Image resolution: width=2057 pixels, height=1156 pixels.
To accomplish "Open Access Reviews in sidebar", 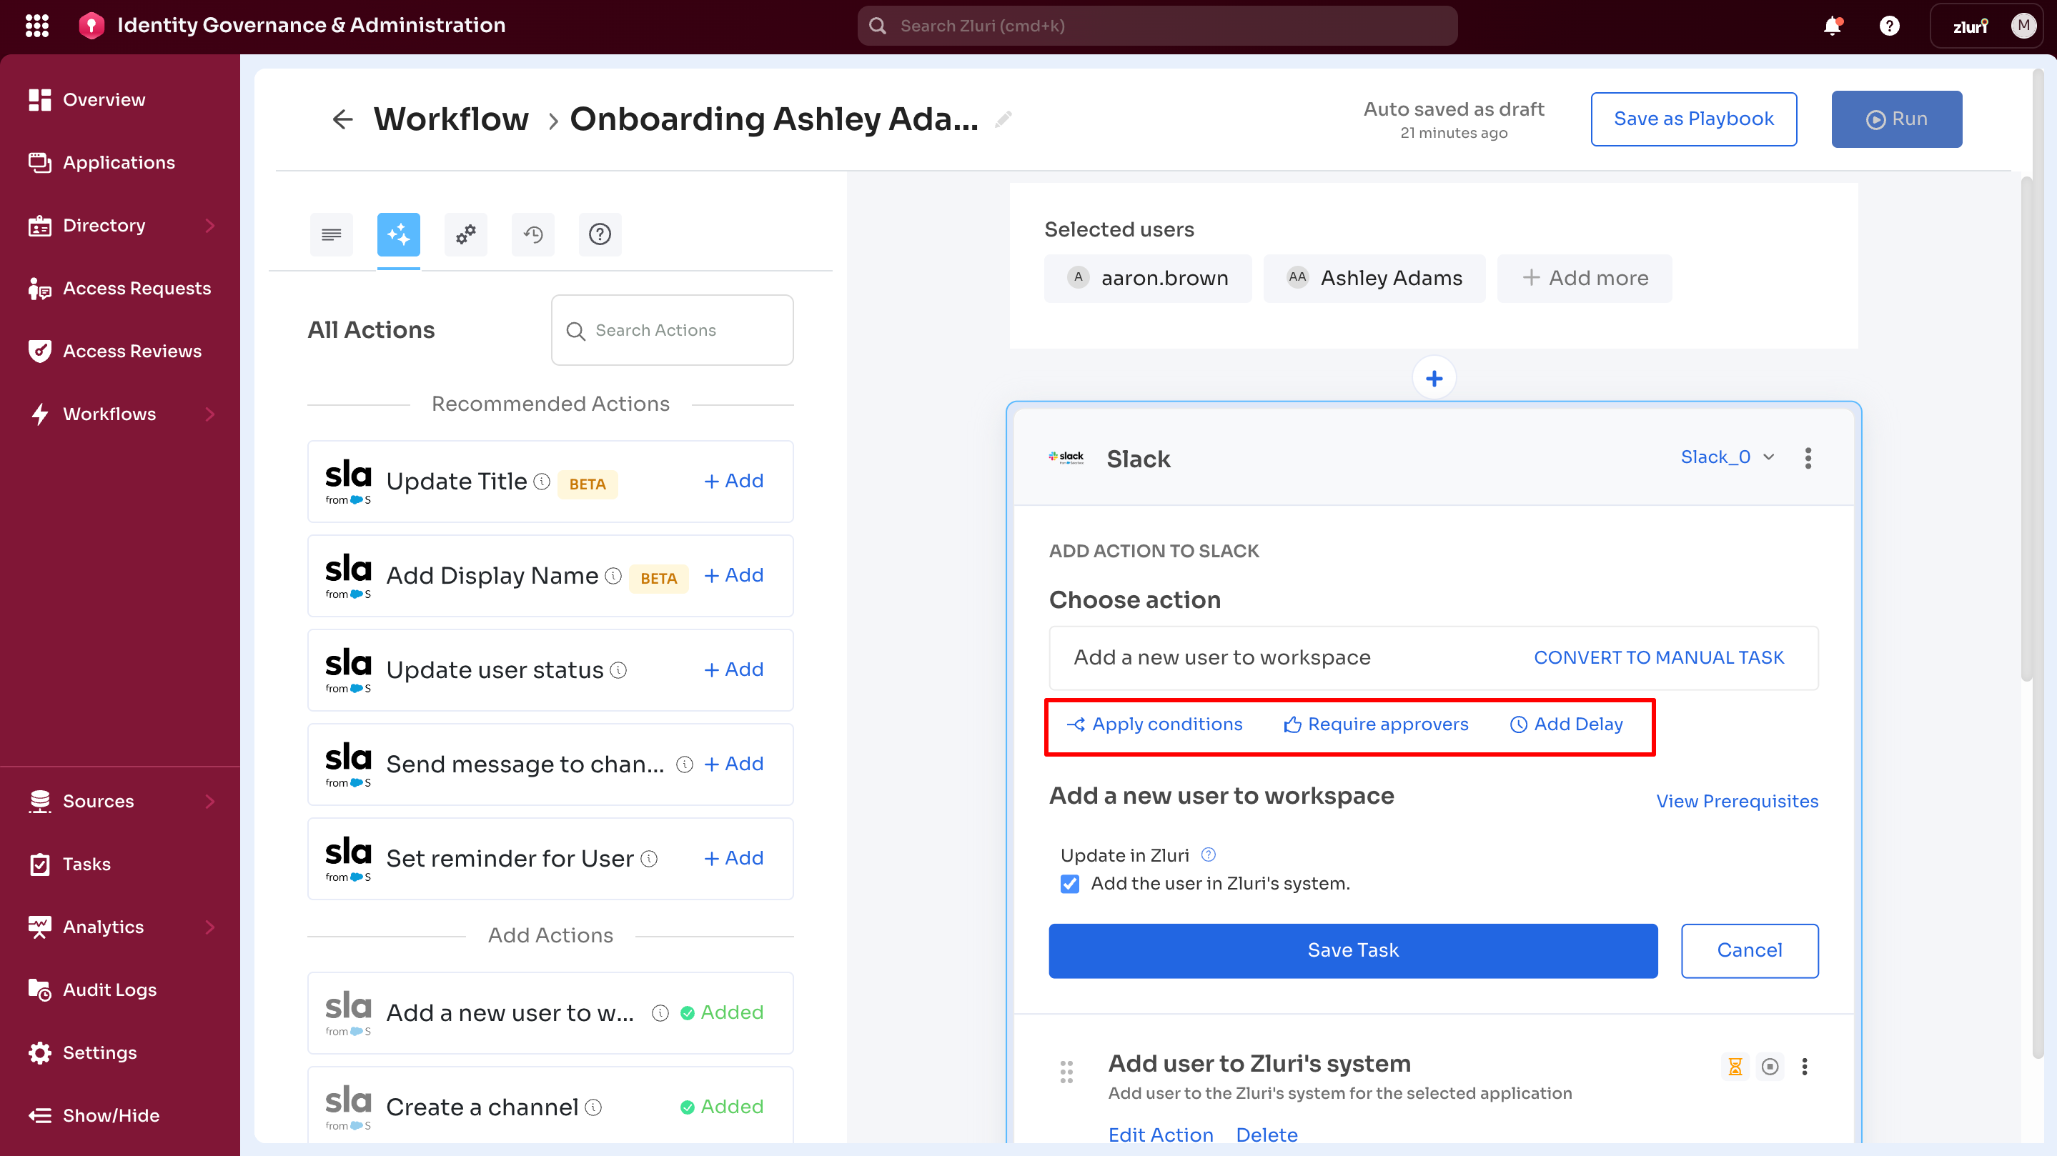I will [132, 352].
